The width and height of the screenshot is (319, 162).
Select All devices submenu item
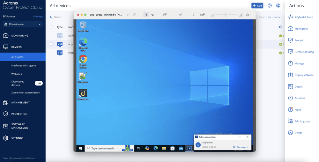(23, 57)
